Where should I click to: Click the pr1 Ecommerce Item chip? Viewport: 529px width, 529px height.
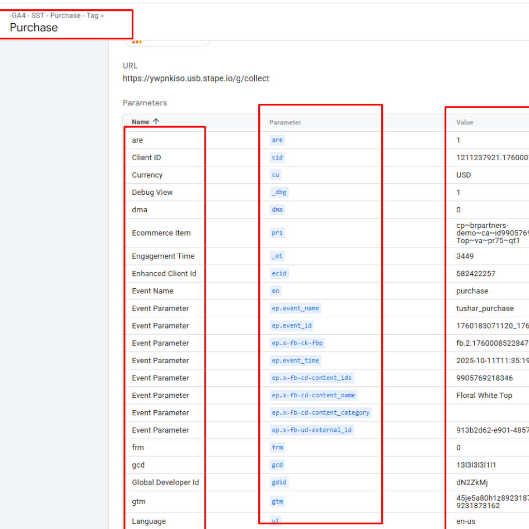click(x=277, y=232)
